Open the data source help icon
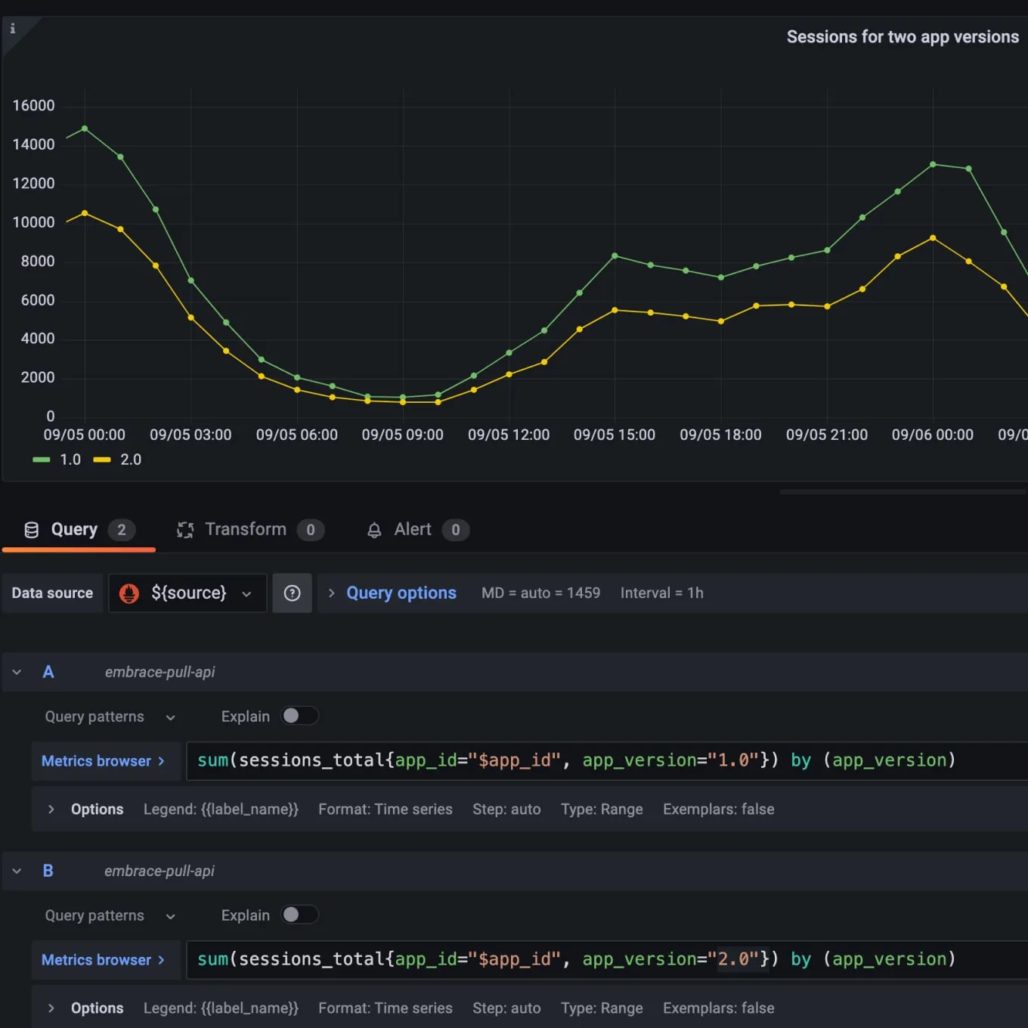The width and height of the screenshot is (1028, 1028). [292, 593]
